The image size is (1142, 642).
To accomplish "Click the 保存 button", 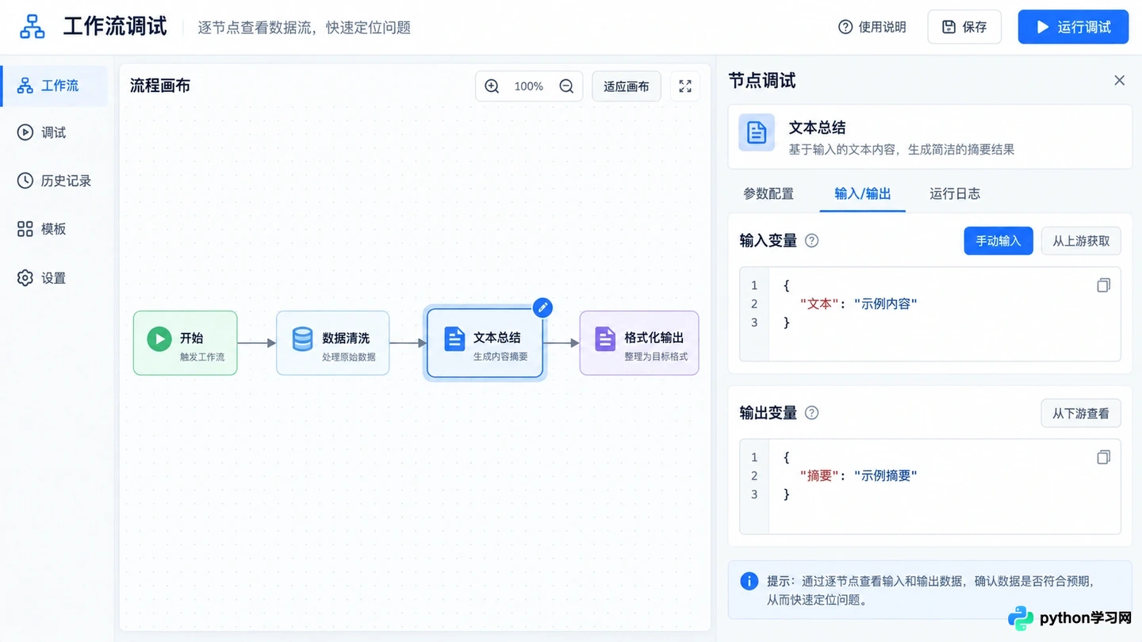I will [964, 27].
